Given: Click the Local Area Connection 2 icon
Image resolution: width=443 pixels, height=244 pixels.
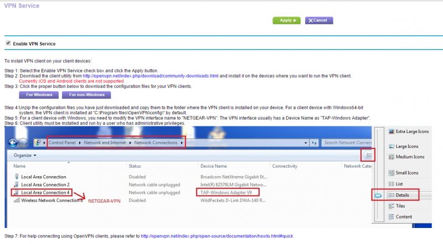Looking at the screenshot, I should (x=16, y=184).
